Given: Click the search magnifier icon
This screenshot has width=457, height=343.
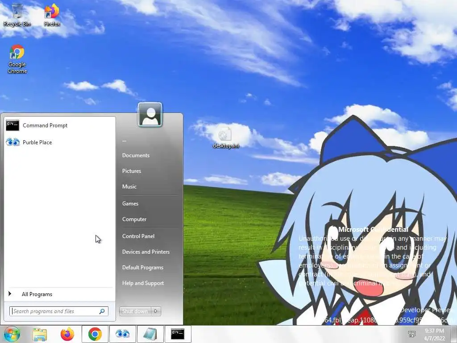Looking at the screenshot, I should pos(102,311).
